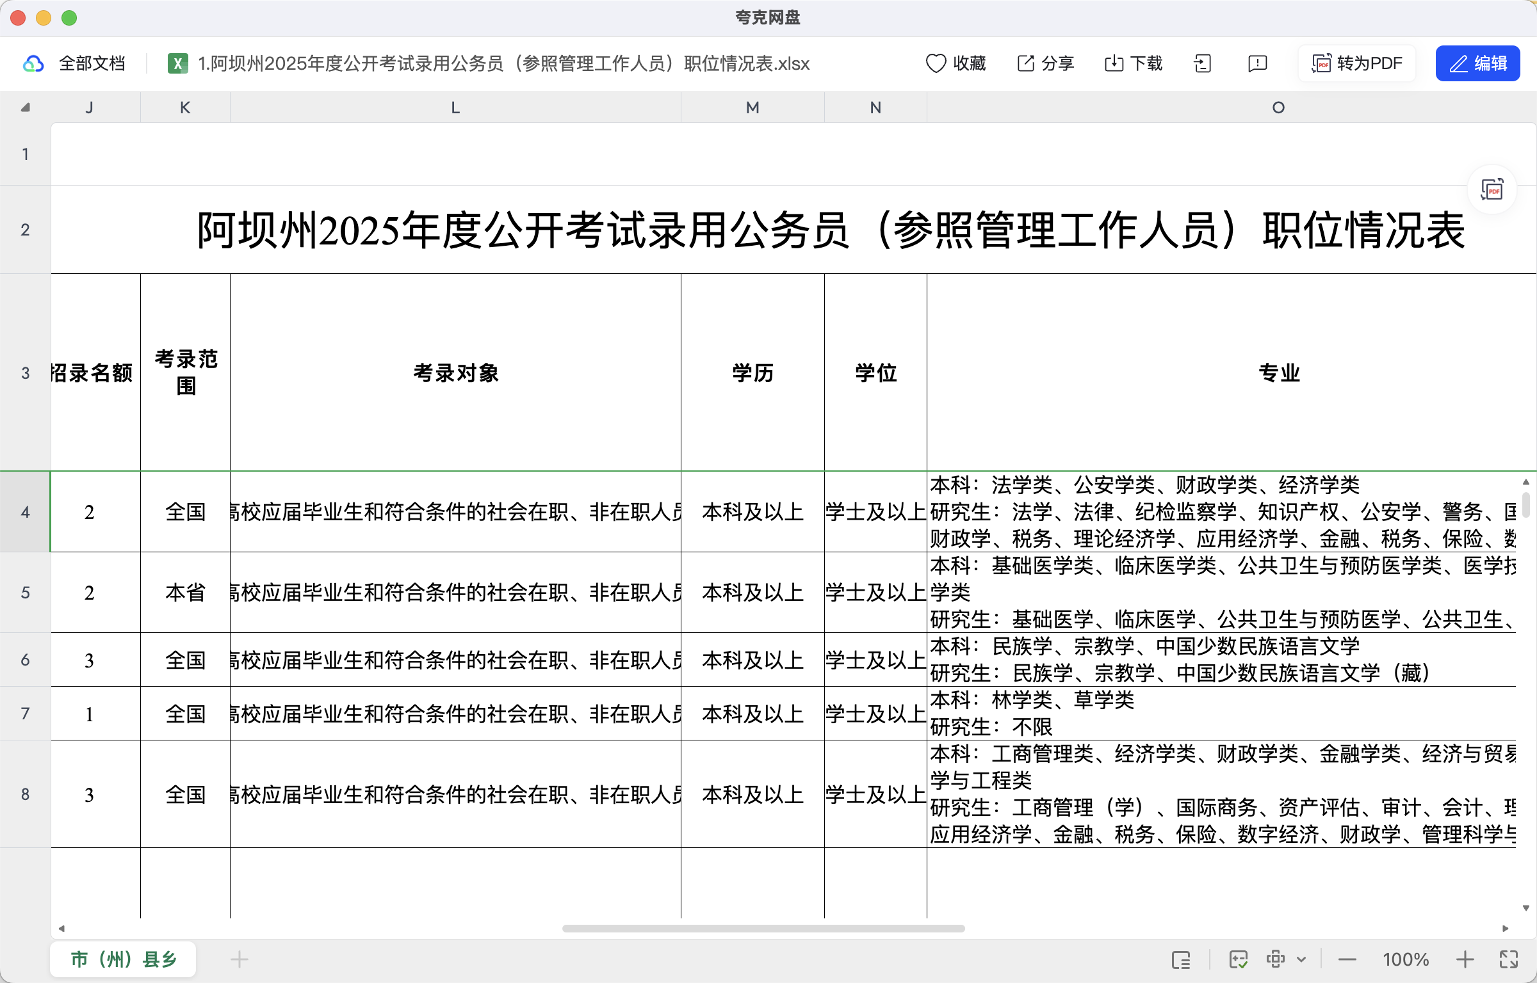Zoom in using the plus icon
The height and width of the screenshot is (983, 1537).
point(1465,959)
